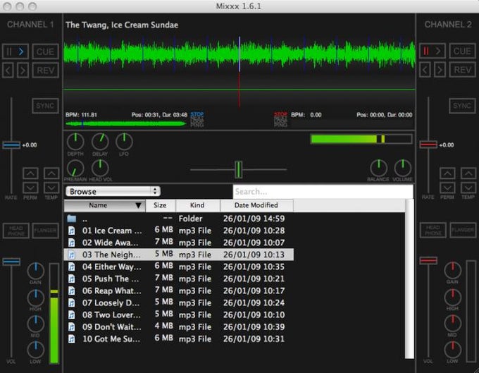The height and width of the screenshot is (373, 479).
Task: Click Channel 2 HIGH EQ knob
Action: tap(453, 297)
